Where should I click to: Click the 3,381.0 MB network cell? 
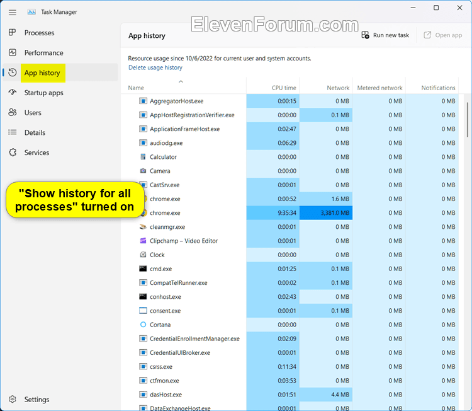pos(326,213)
